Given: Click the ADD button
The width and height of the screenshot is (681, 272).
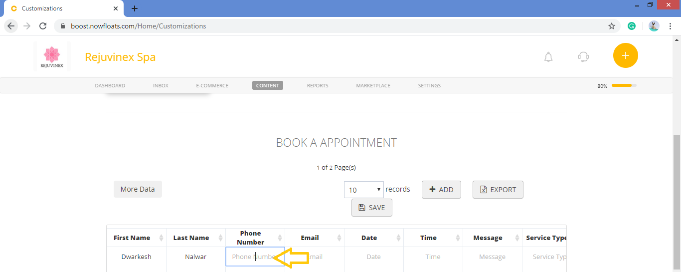Looking at the screenshot, I should [441, 190].
